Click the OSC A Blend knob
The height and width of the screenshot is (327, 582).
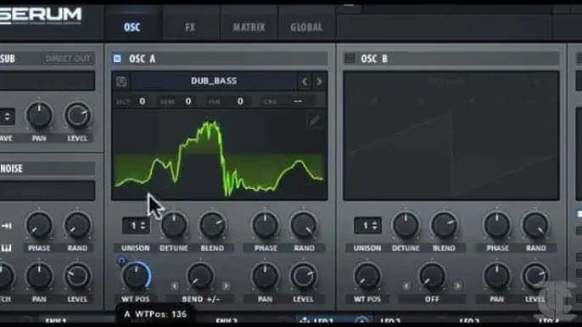(x=212, y=225)
